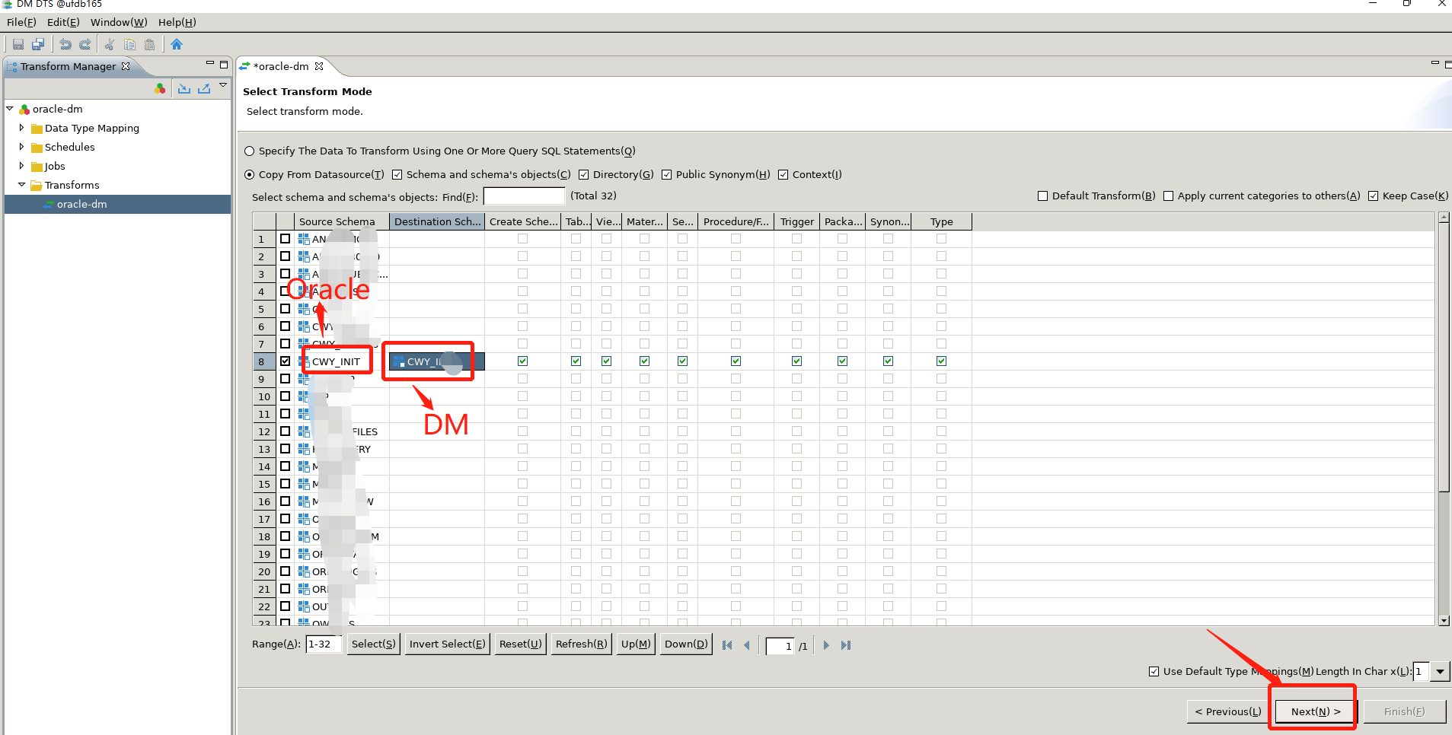Screen dimensions: 1452x735
Task: Click the Reset(U) button
Action: (x=520, y=644)
